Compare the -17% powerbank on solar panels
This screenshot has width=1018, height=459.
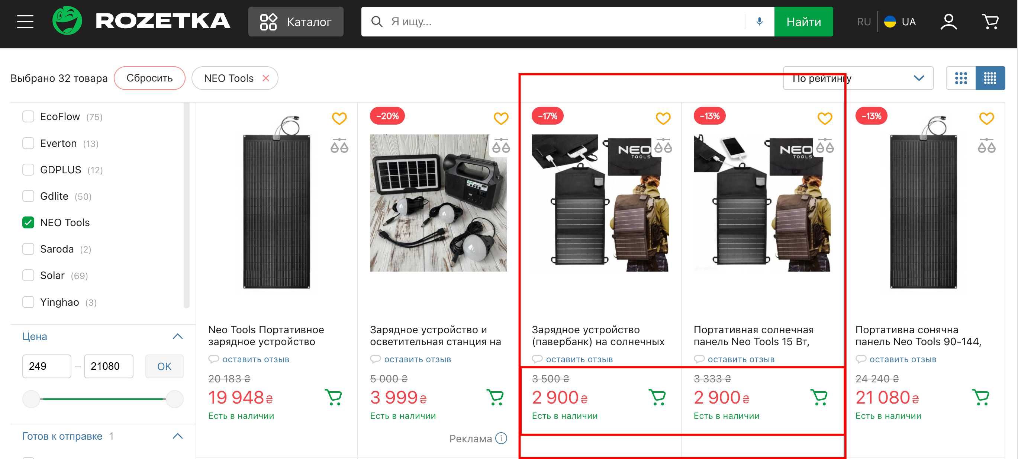tap(663, 145)
